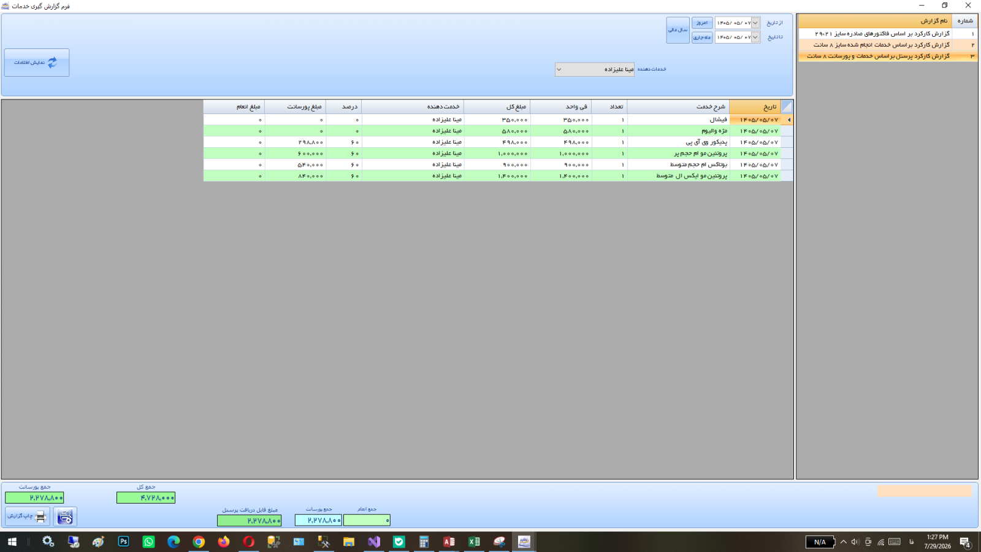
Task: Open the notification center icon
Action: pyautogui.click(x=965, y=542)
